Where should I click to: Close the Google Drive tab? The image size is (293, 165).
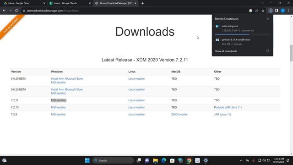point(44,3)
